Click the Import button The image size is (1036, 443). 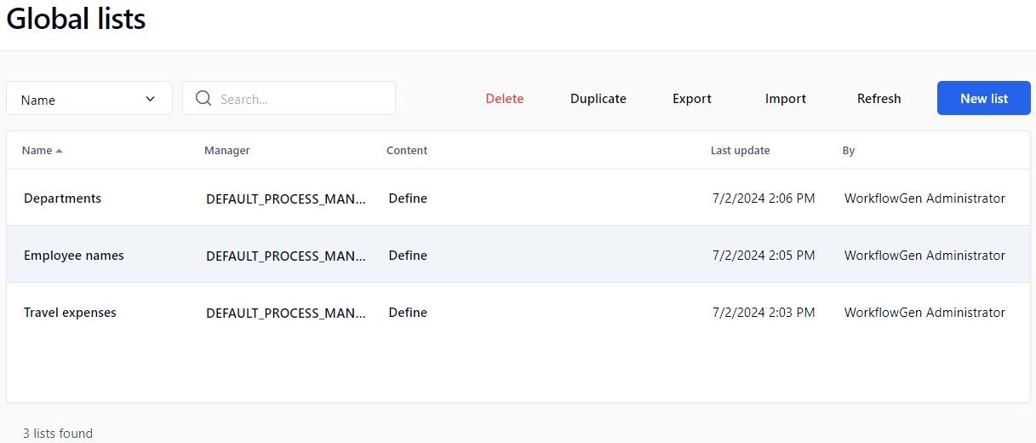tap(785, 99)
